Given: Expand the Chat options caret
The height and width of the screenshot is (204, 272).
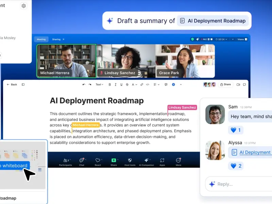Looking at the screenshot, I should pos(86,160).
